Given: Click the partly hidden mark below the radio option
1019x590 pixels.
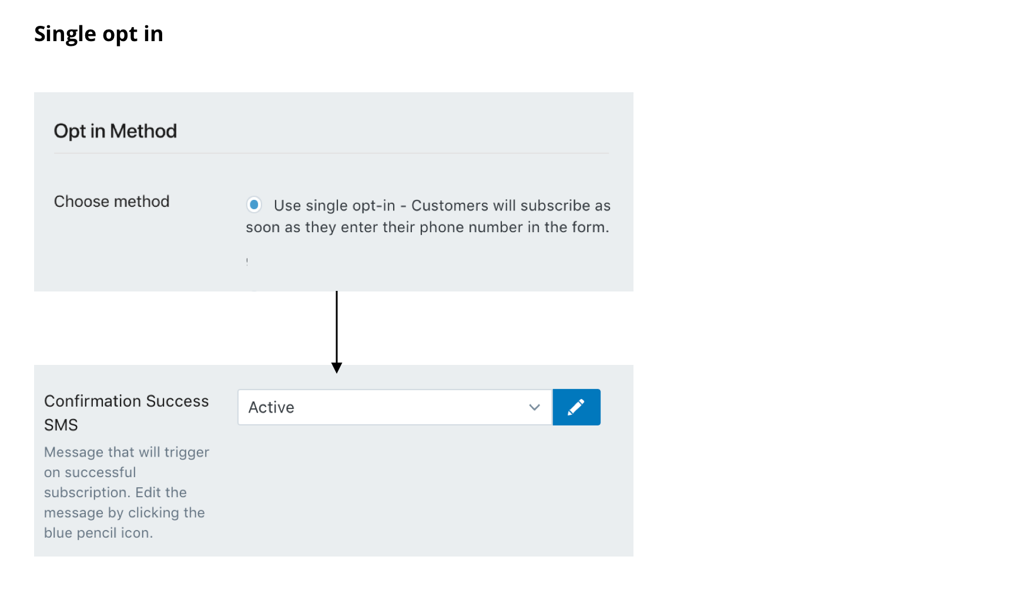Looking at the screenshot, I should tap(247, 261).
